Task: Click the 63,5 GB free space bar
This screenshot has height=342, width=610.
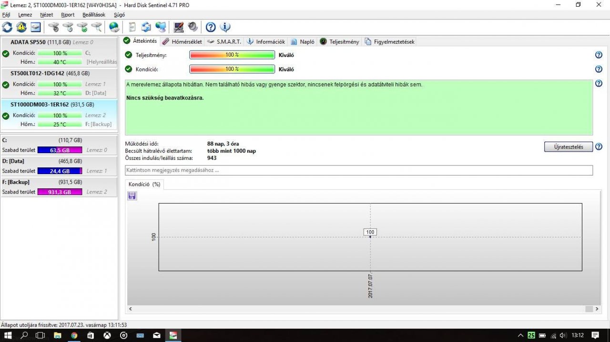Action: pos(60,150)
